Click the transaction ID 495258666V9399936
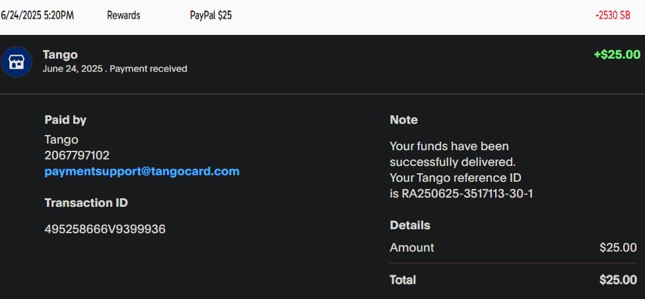 pos(105,229)
